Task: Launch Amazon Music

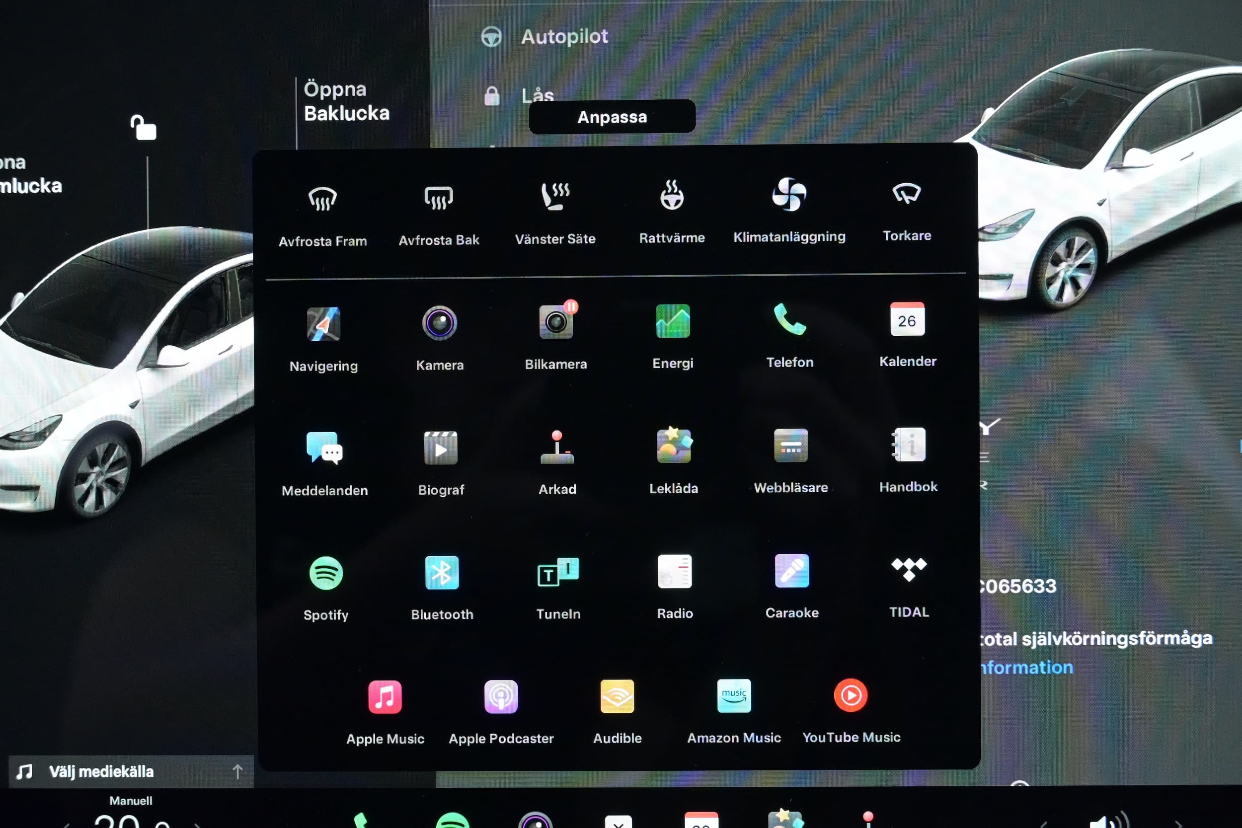Action: click(x=734, y=711)
